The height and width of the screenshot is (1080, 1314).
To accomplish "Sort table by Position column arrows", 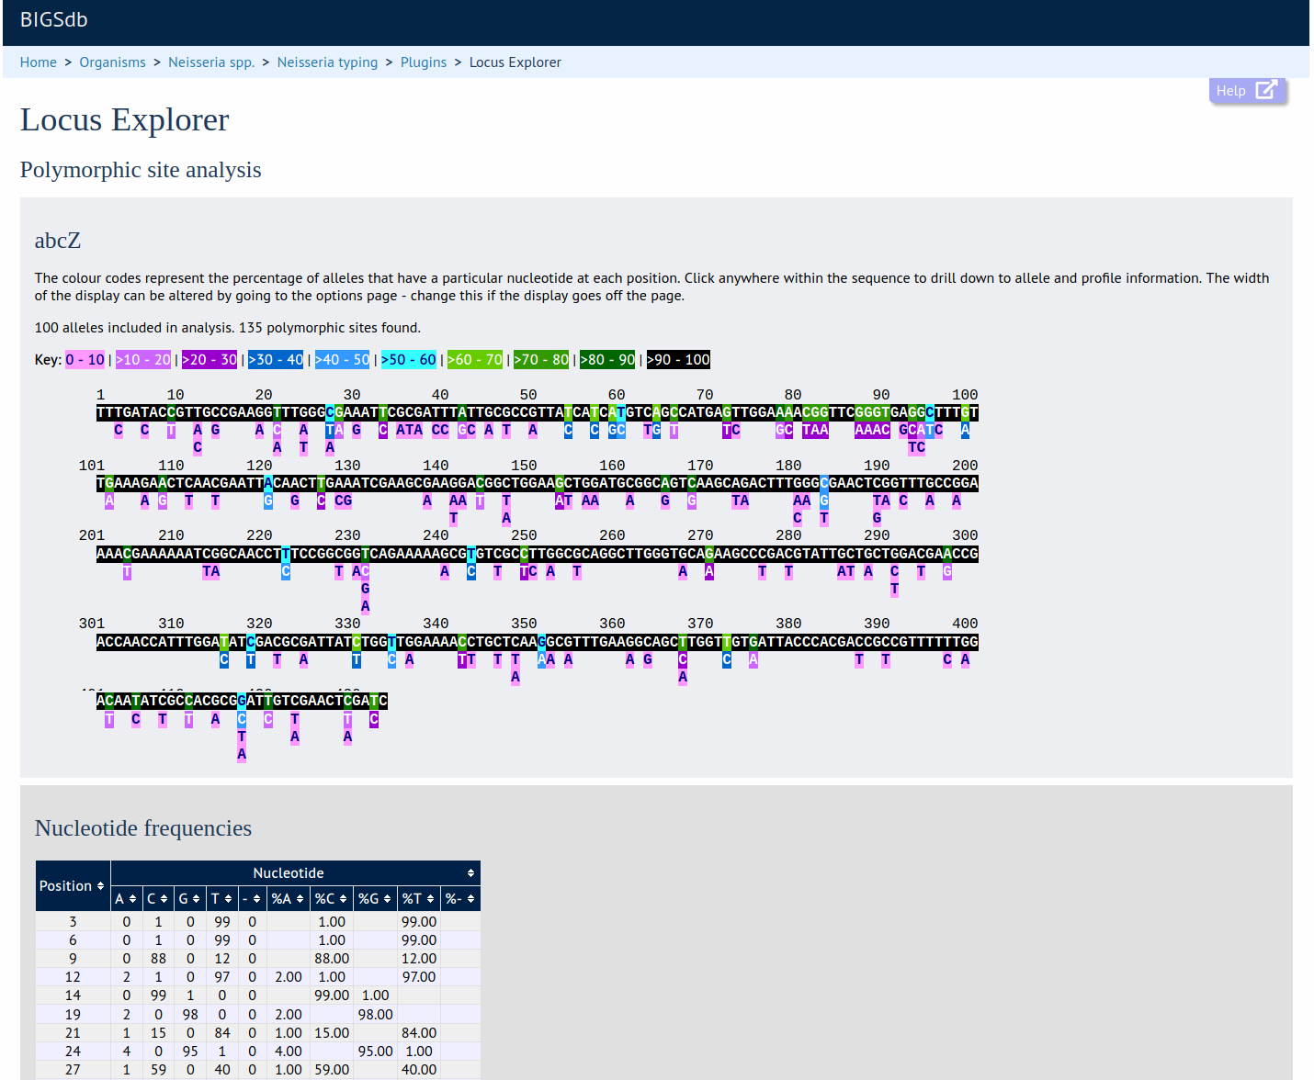I will (x=100, y=886).
